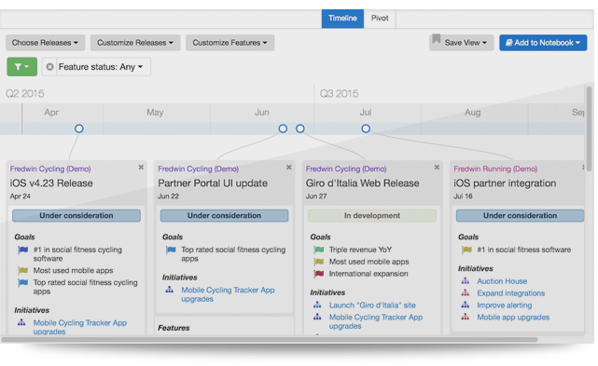Select the Jun 27 release marker circle
The width and height of the screenshot is (598, 366).
tap(300, 129)
